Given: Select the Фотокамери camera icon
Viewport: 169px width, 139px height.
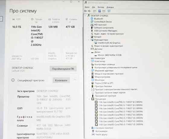Looking at the screenshot, I should [93, 131].
